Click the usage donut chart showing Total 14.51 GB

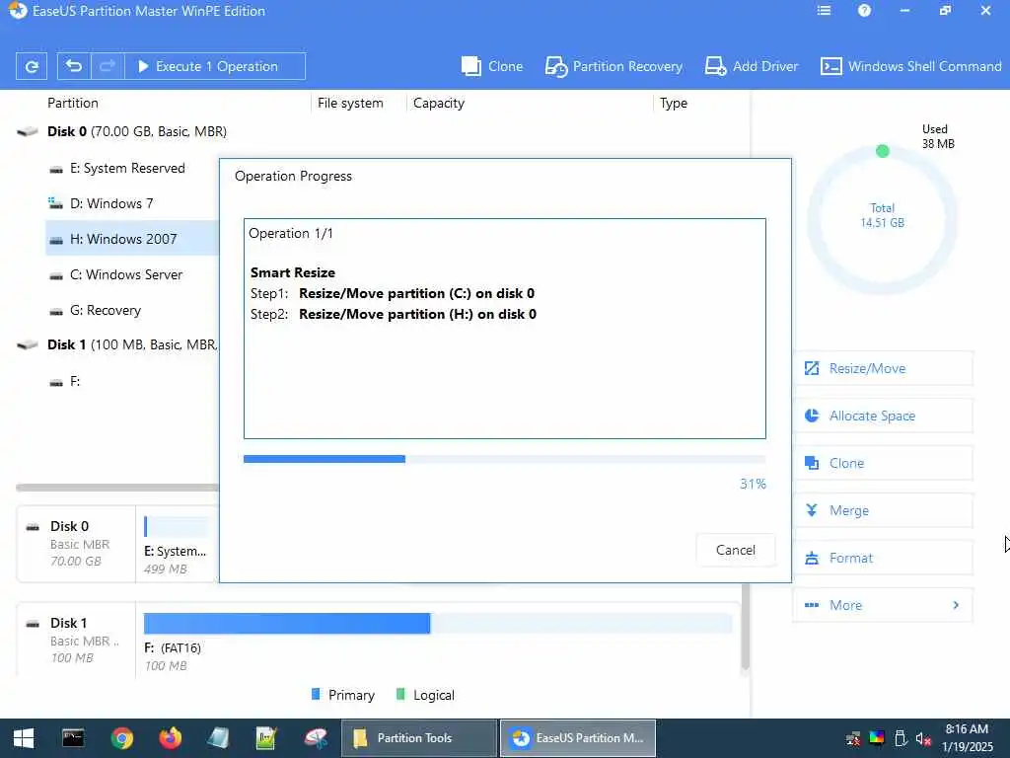tap(882, 219)
